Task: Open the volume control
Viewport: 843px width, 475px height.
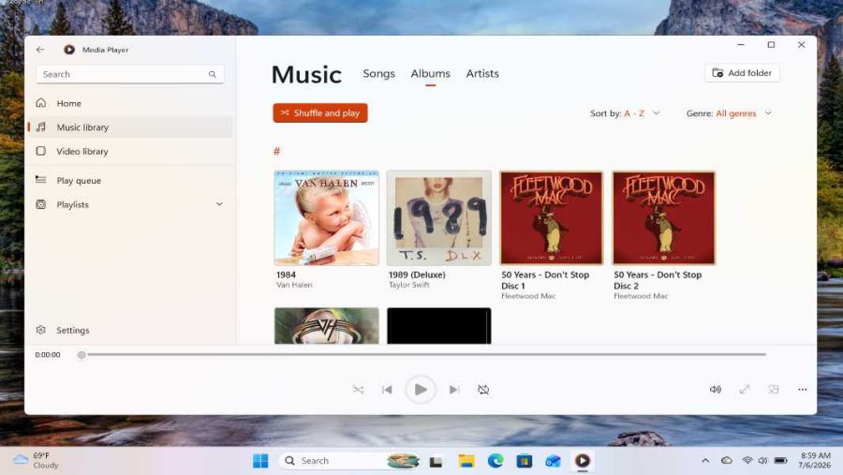Action: [715, 390]
